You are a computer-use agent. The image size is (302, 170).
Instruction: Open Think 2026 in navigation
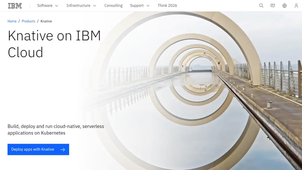click(x=167, y=6)
